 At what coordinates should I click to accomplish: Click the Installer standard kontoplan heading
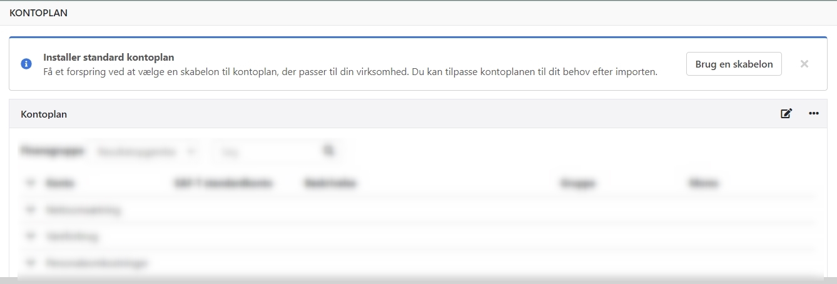pos(109,58)
